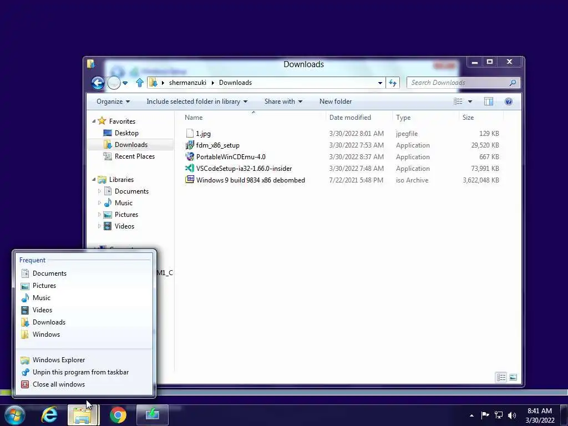
Task: Open Downloads from jump list
Action: [84, 322]
